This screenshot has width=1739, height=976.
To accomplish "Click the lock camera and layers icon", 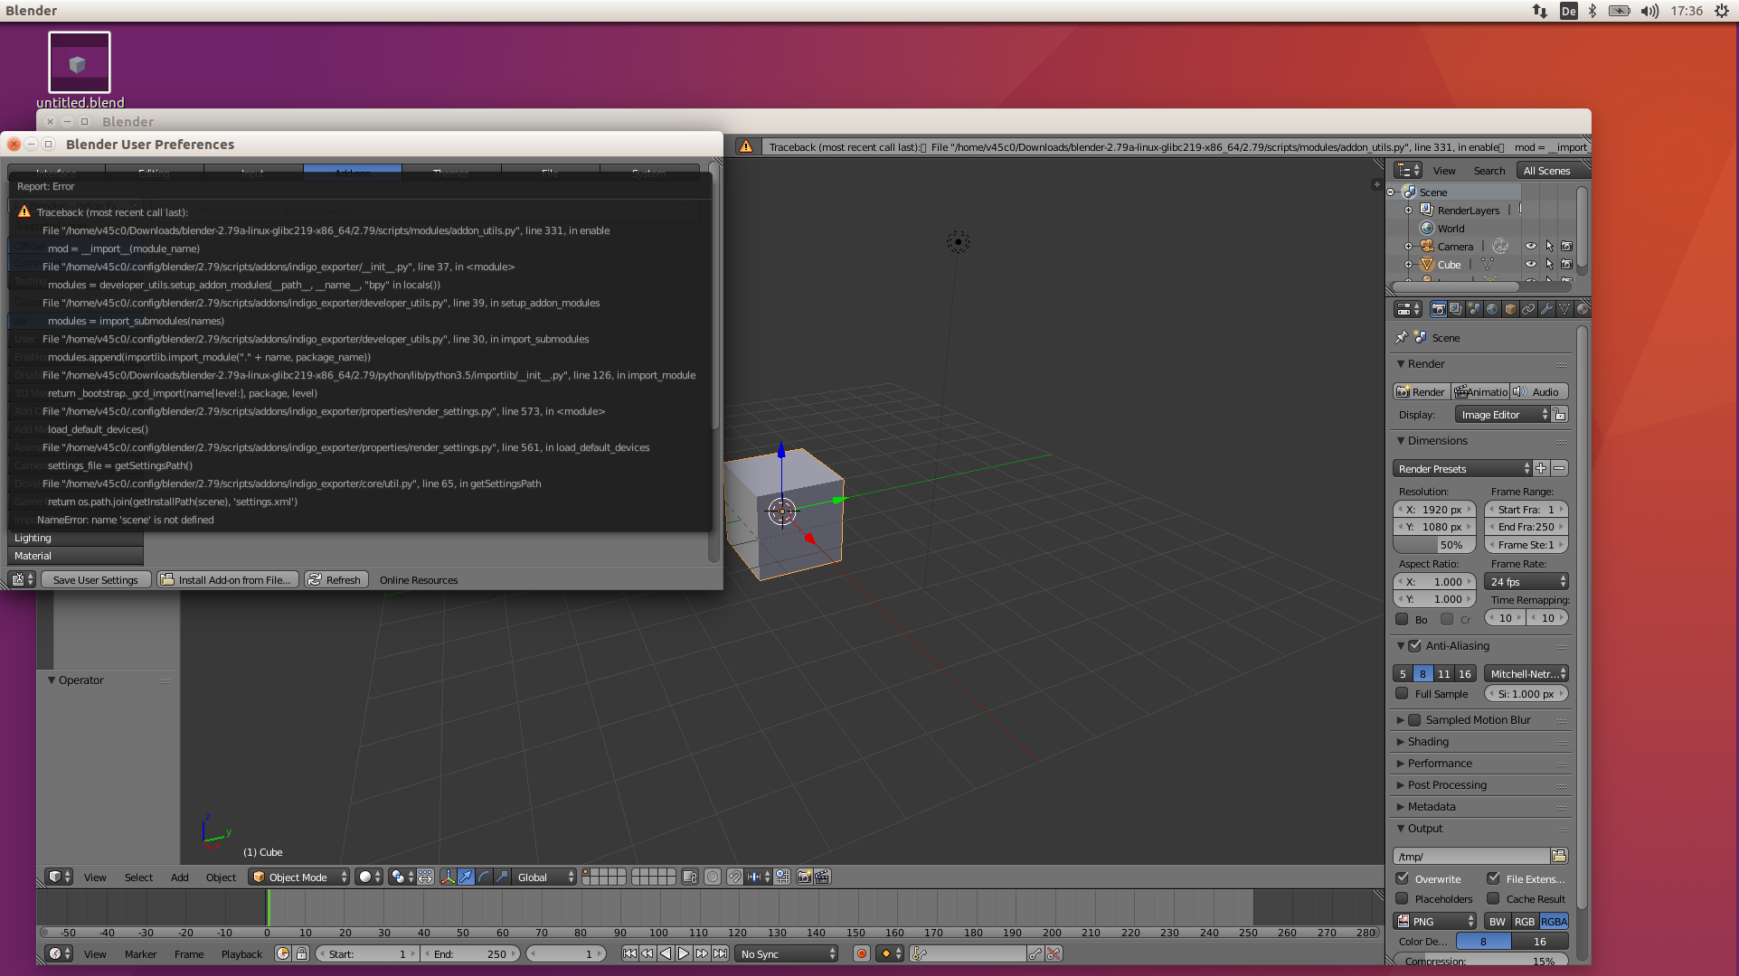I will (x=690, y=877).
